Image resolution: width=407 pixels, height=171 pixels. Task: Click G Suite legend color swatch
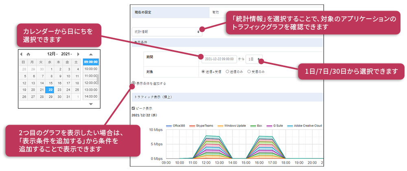[269, 126]
